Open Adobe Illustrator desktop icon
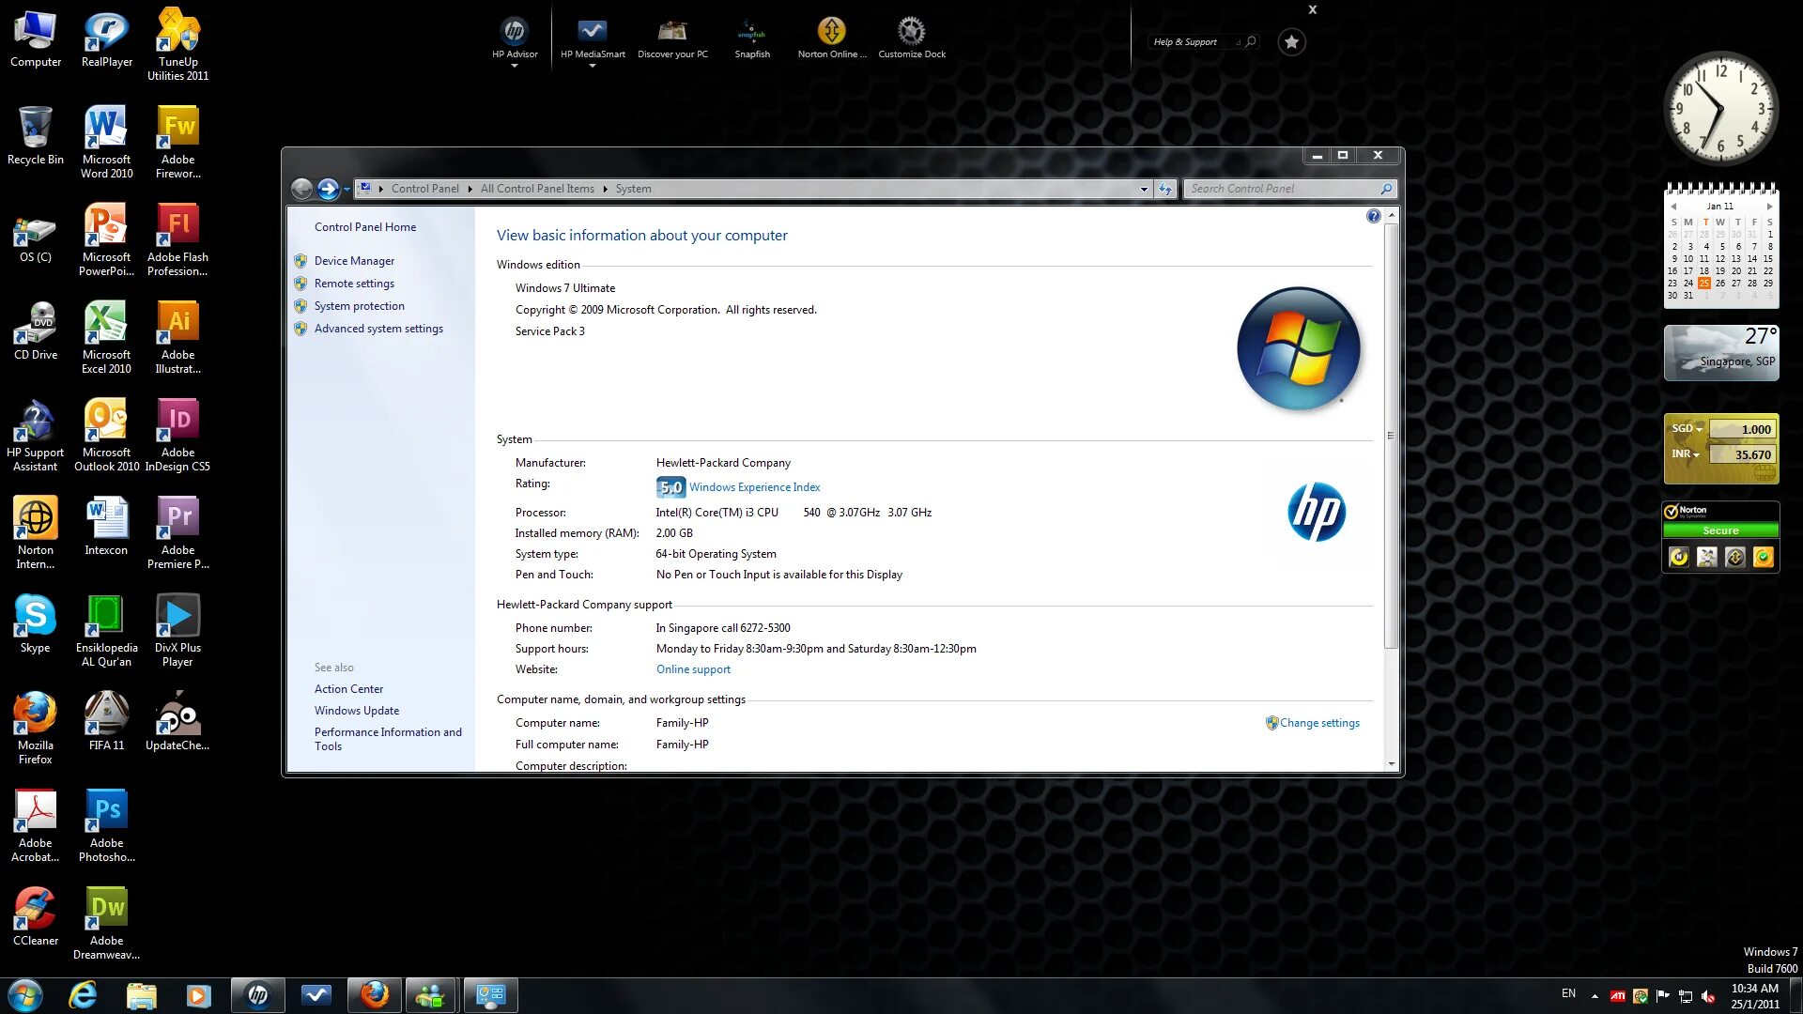Viewport: 1803px width, 1014px height. [177, 336]
